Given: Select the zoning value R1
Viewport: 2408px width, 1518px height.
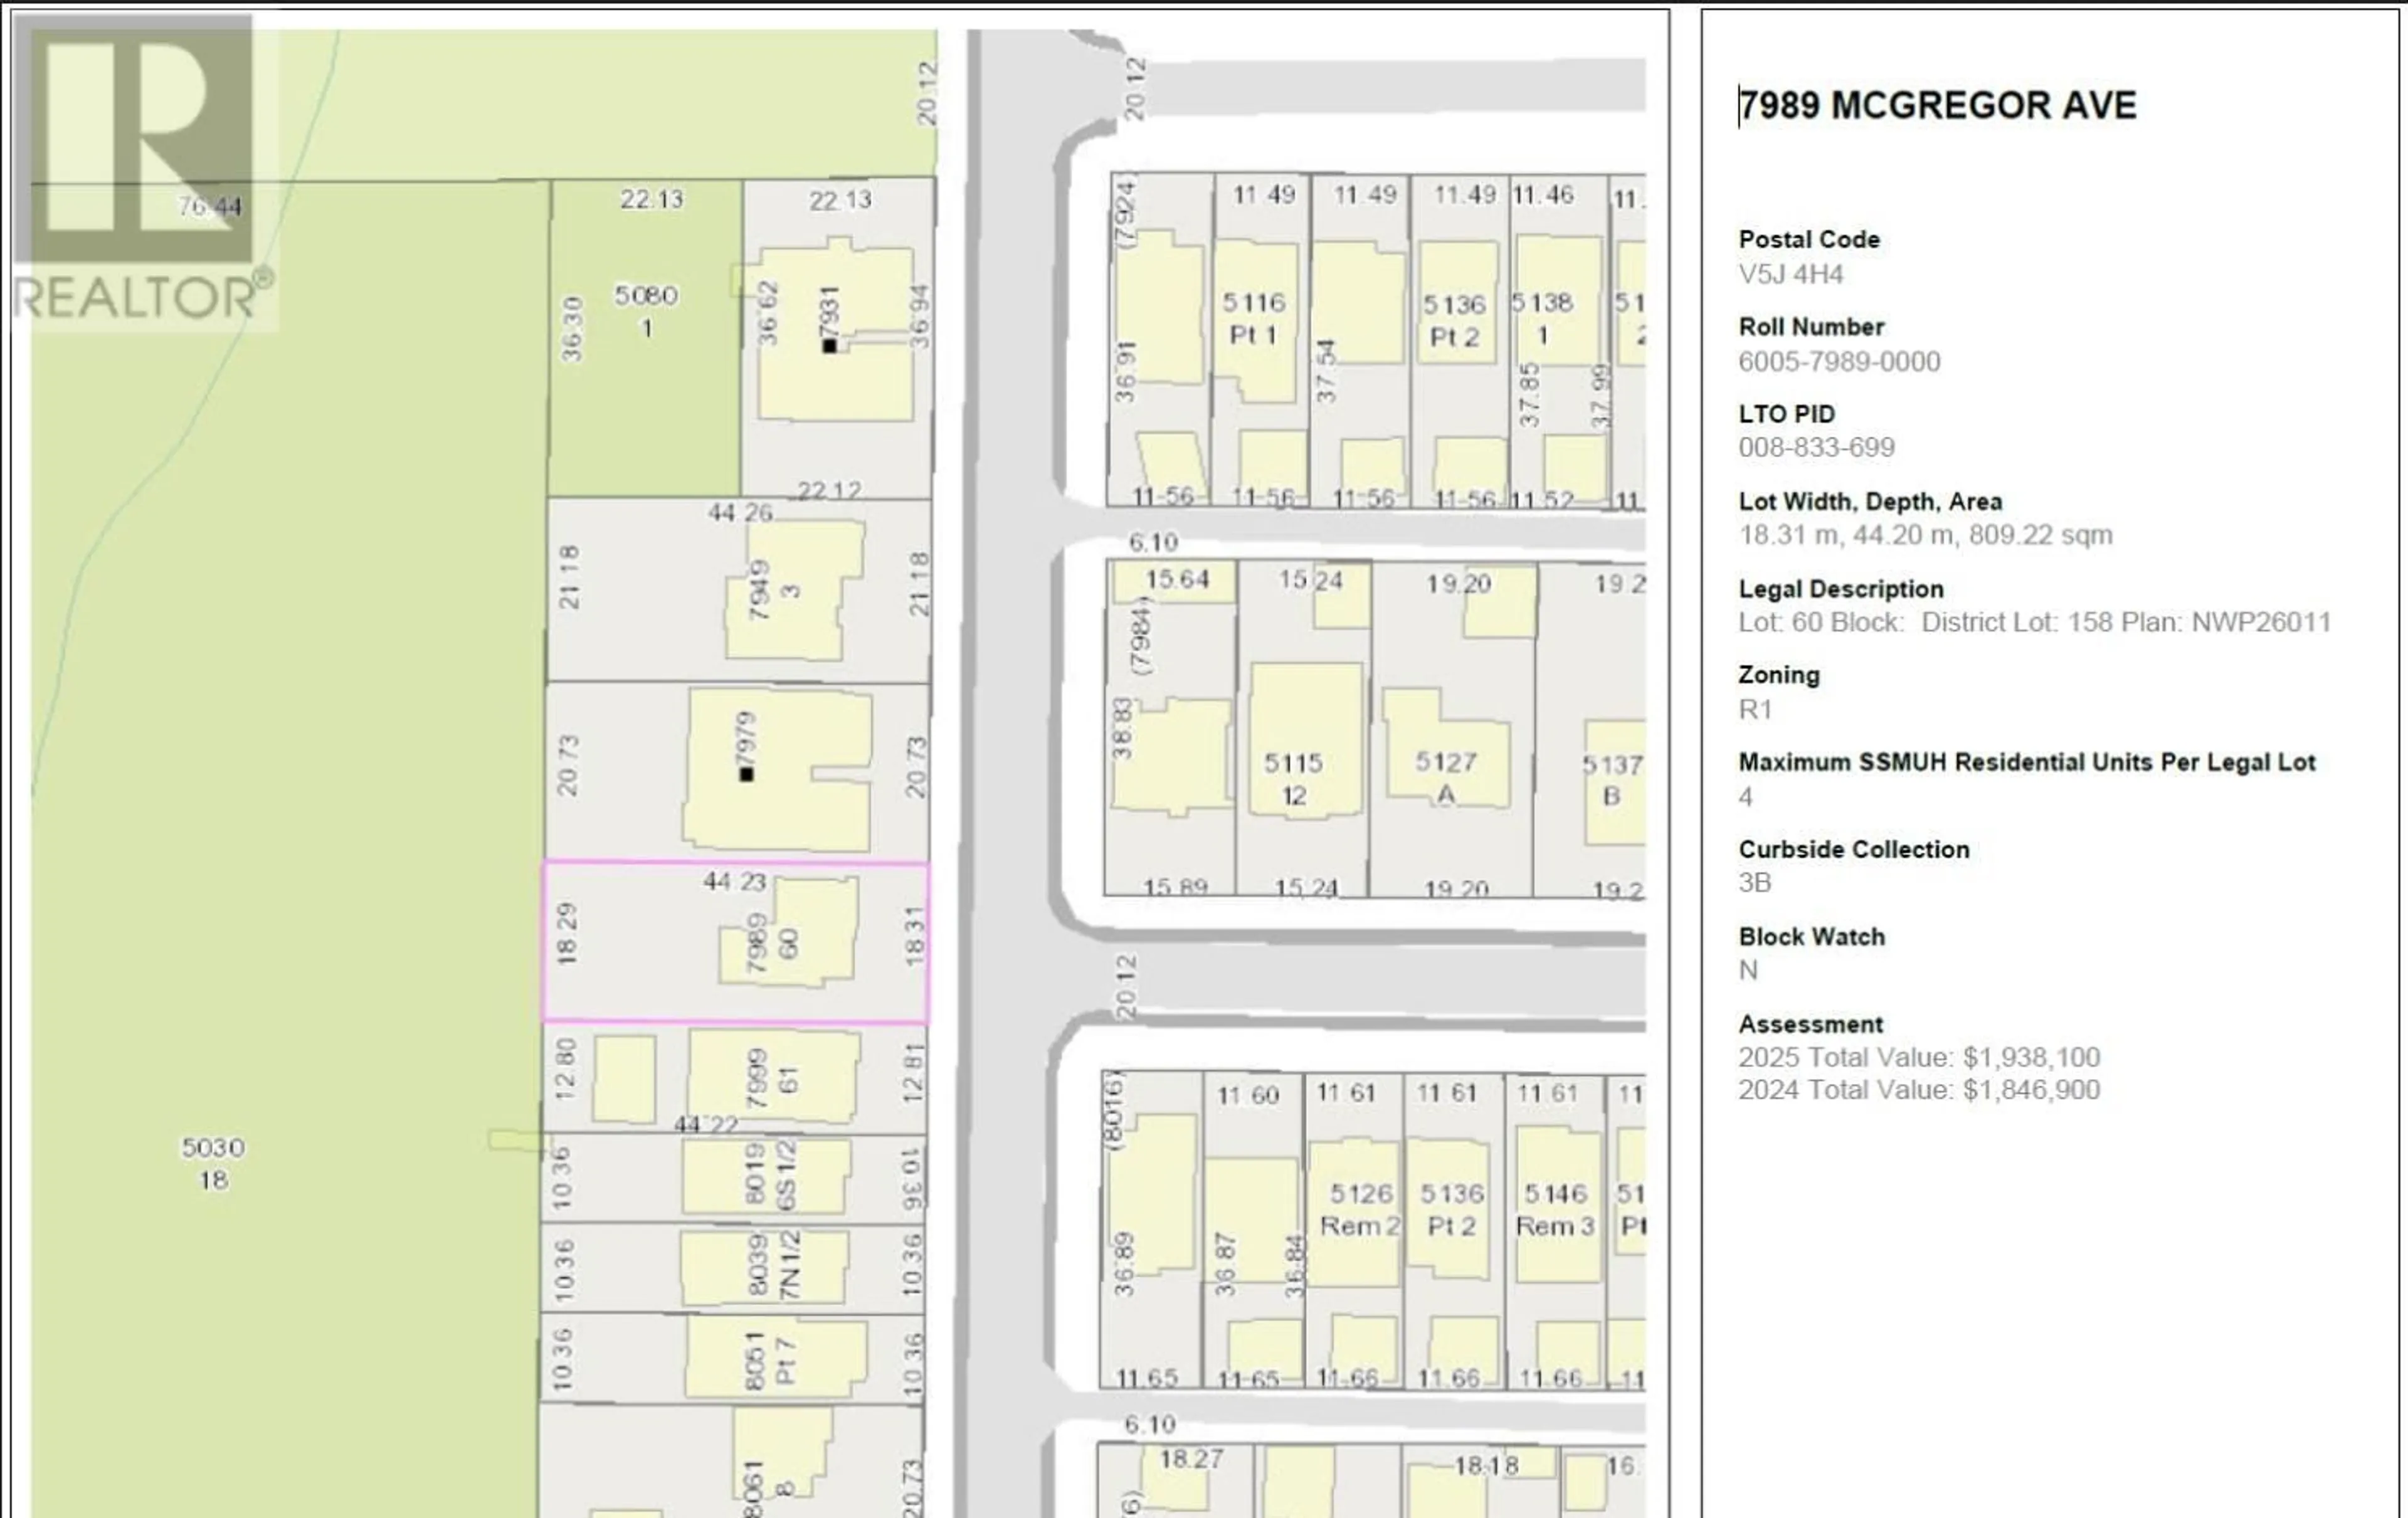Looking at the screenshot, I should point(1755,709).
